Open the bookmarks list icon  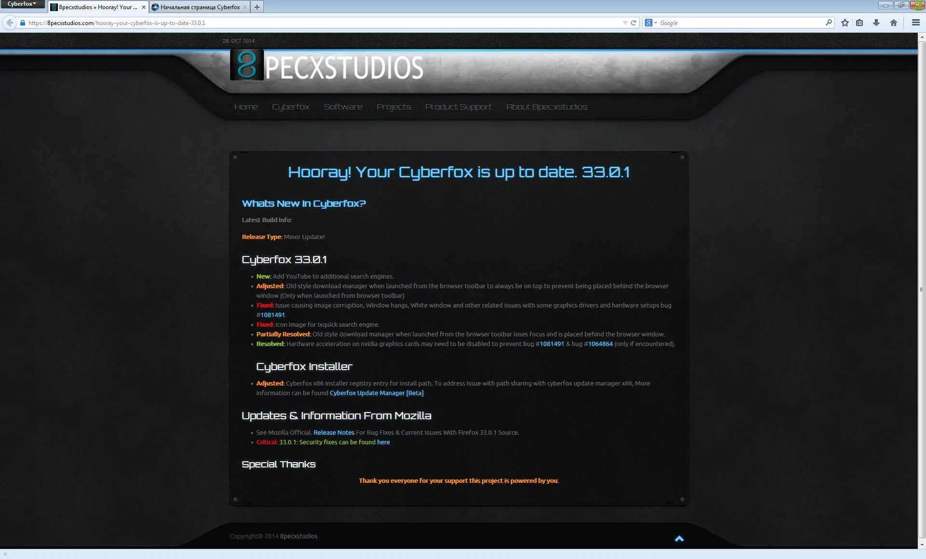point(860,23)
